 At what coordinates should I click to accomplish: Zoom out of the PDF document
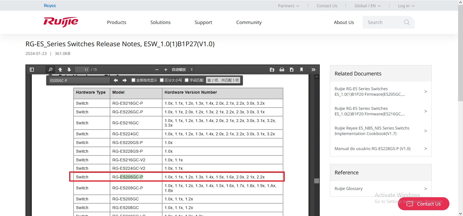click(x=157, y=70)
